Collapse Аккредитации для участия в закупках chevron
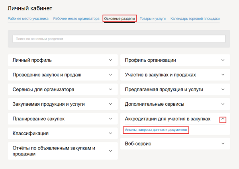 223,119
